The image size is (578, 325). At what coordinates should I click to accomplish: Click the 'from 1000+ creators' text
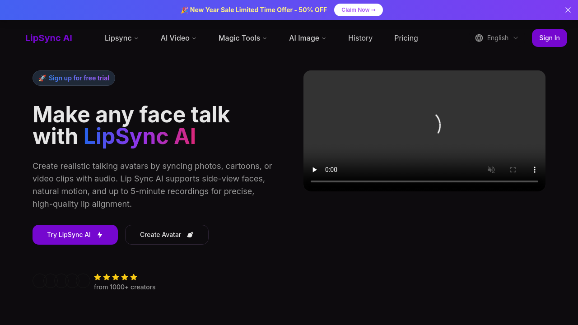(x=125, y=287)
